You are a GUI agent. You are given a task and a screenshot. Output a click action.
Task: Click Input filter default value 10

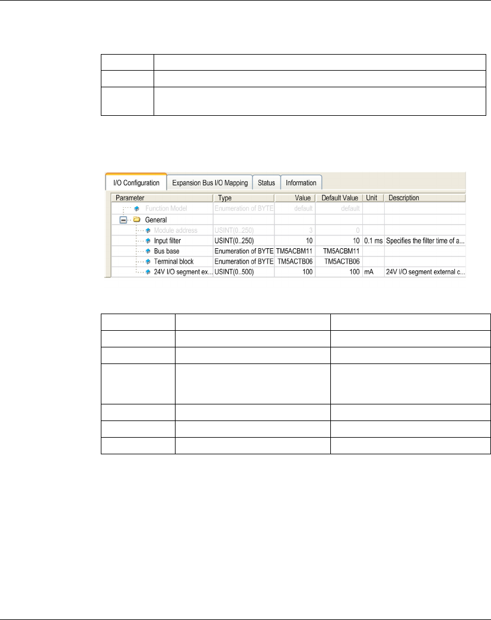tap(339, 241)
